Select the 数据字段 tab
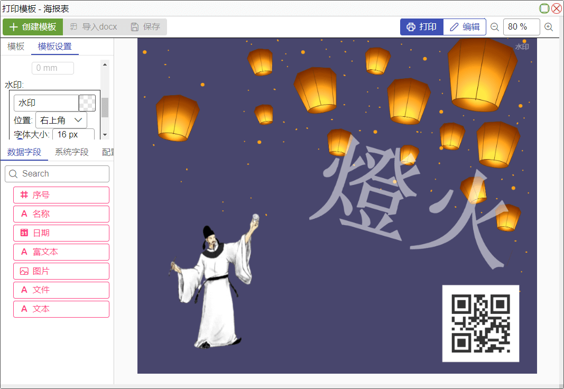 [24, 152]
